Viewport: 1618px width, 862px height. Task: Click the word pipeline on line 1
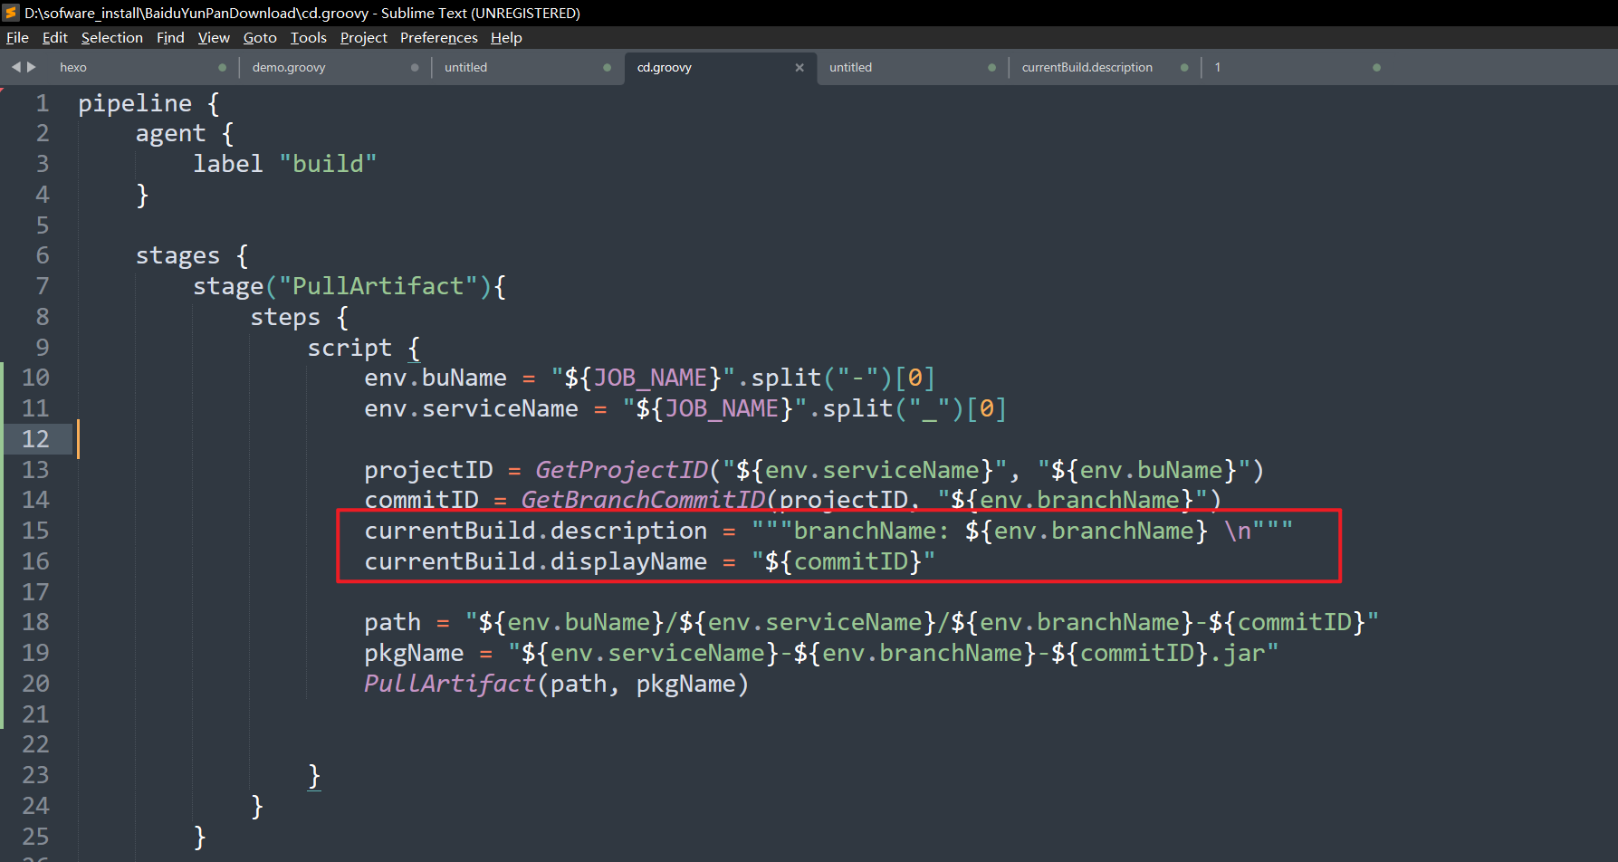pos(135,103)
